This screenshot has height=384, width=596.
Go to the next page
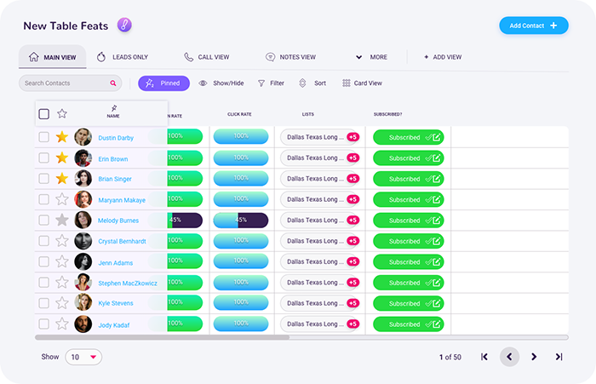pos(534,357)
